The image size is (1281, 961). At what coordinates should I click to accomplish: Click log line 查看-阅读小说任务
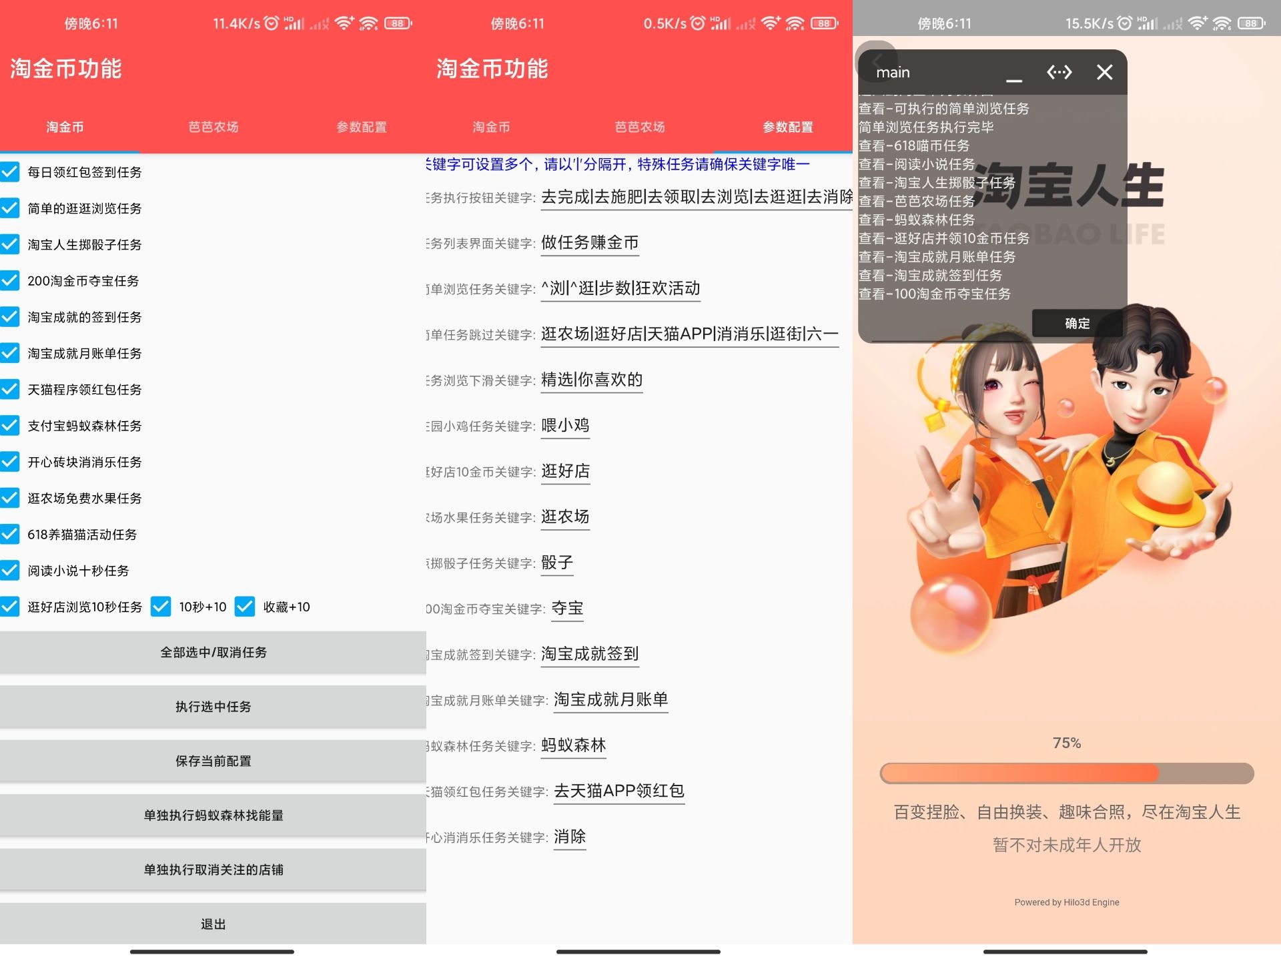[917, 164]
